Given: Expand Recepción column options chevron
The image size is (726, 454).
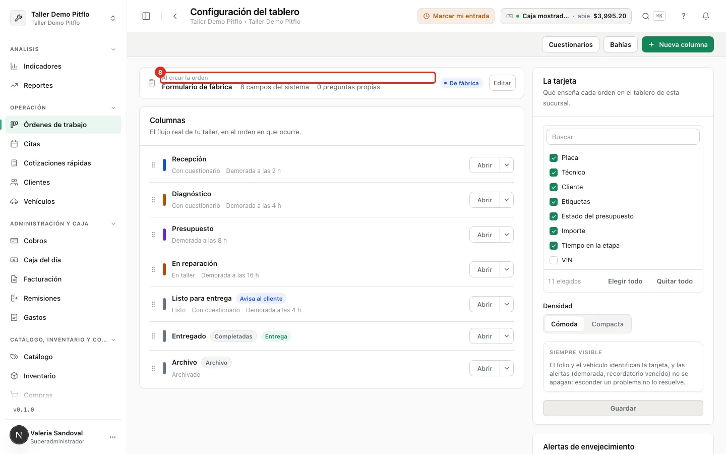Looking at the screenshot, I should point(507,165).
